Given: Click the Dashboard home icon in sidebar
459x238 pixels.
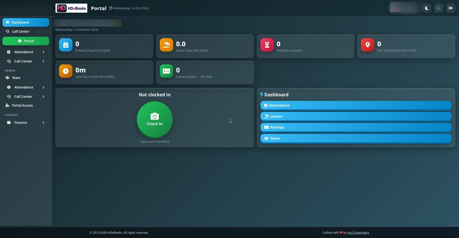Looking at the screenshot, I should click(7, 22).
